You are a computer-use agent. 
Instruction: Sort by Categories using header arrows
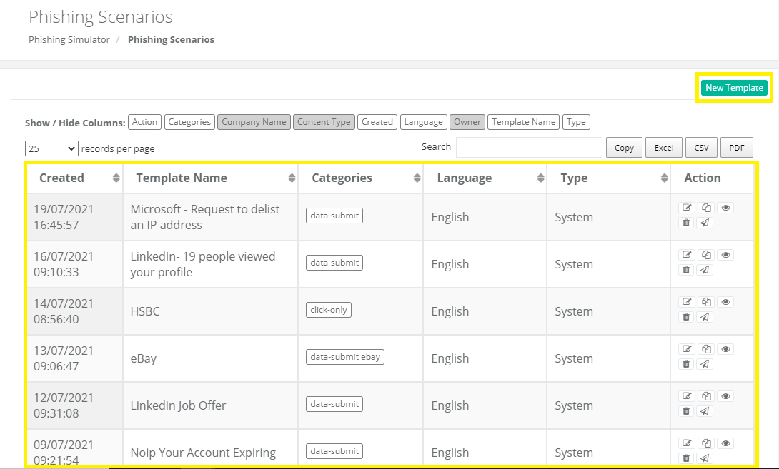point(417,178)
